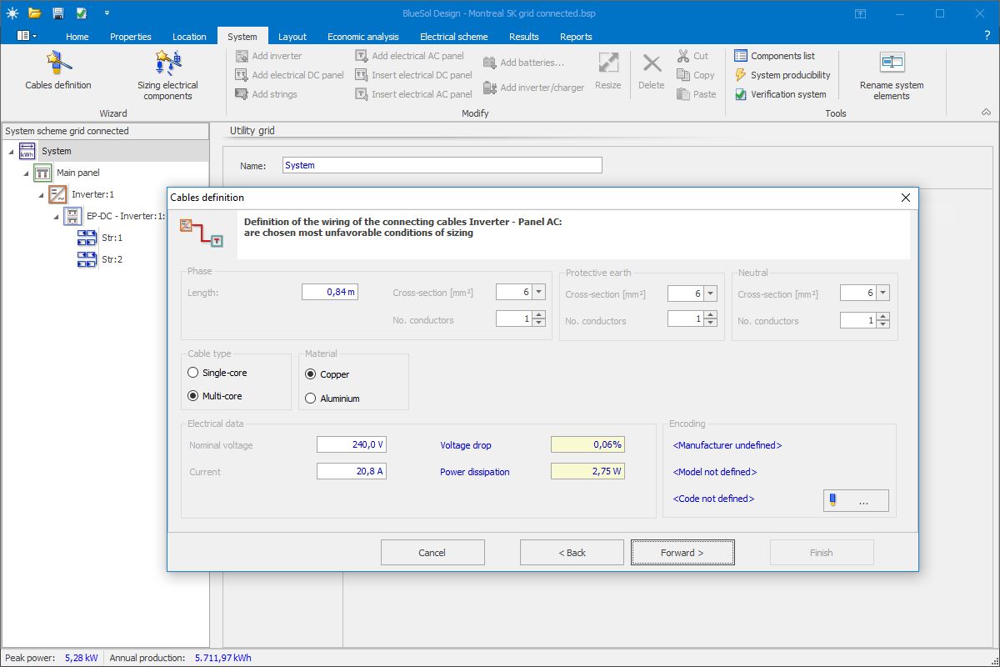Select Str:2 in the system tree
This screenshot has width=1000, height=667.
[x=112, y=259]
